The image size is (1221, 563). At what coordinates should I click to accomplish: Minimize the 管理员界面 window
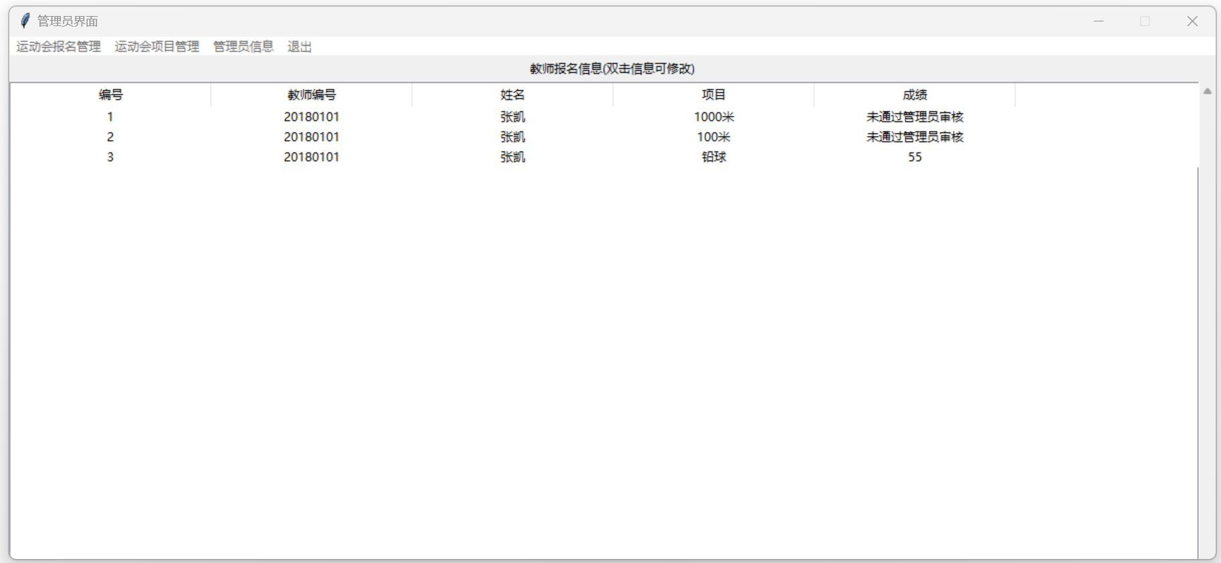point(1098,21)
